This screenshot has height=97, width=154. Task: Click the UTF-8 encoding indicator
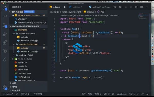point(107,94)
